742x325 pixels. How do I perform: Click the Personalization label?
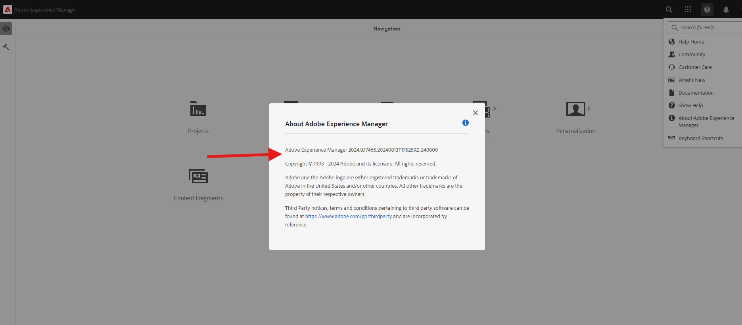[576, 131]
